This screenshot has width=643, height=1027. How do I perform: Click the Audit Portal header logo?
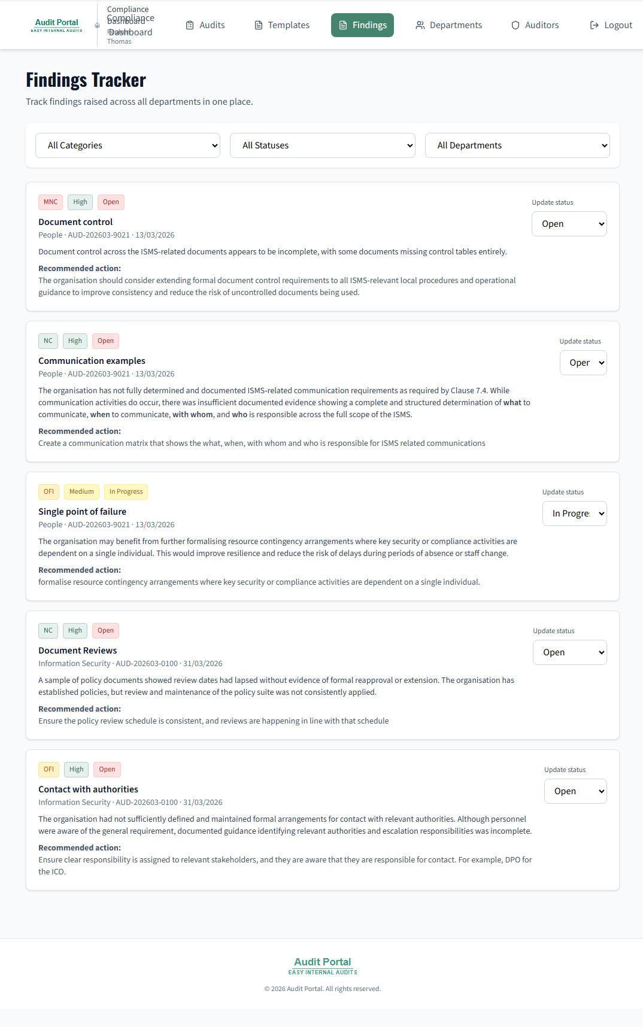(57, 25)
